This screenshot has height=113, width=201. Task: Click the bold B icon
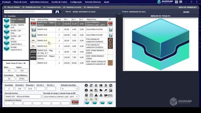[106, 85]
